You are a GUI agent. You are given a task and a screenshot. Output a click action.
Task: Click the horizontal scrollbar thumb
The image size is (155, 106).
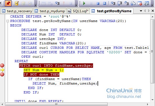tap(56, 104)
